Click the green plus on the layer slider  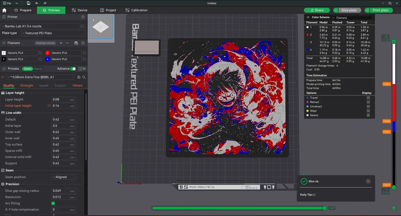pos(394,41)
